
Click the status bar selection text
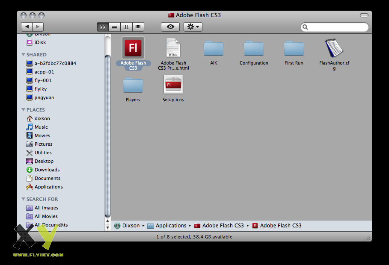click(x=194, y=237)
